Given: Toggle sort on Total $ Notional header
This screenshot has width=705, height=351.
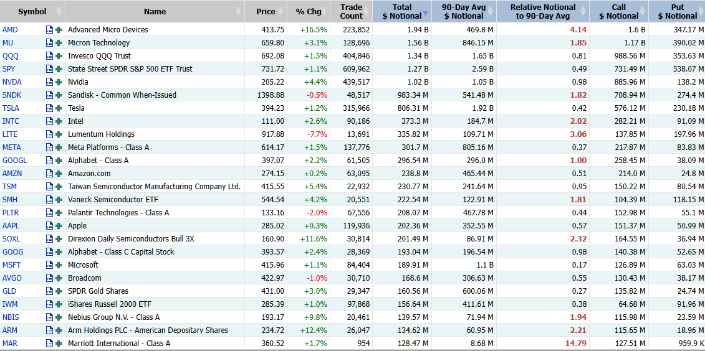Looking at the screenshot, I should (402, 12).
